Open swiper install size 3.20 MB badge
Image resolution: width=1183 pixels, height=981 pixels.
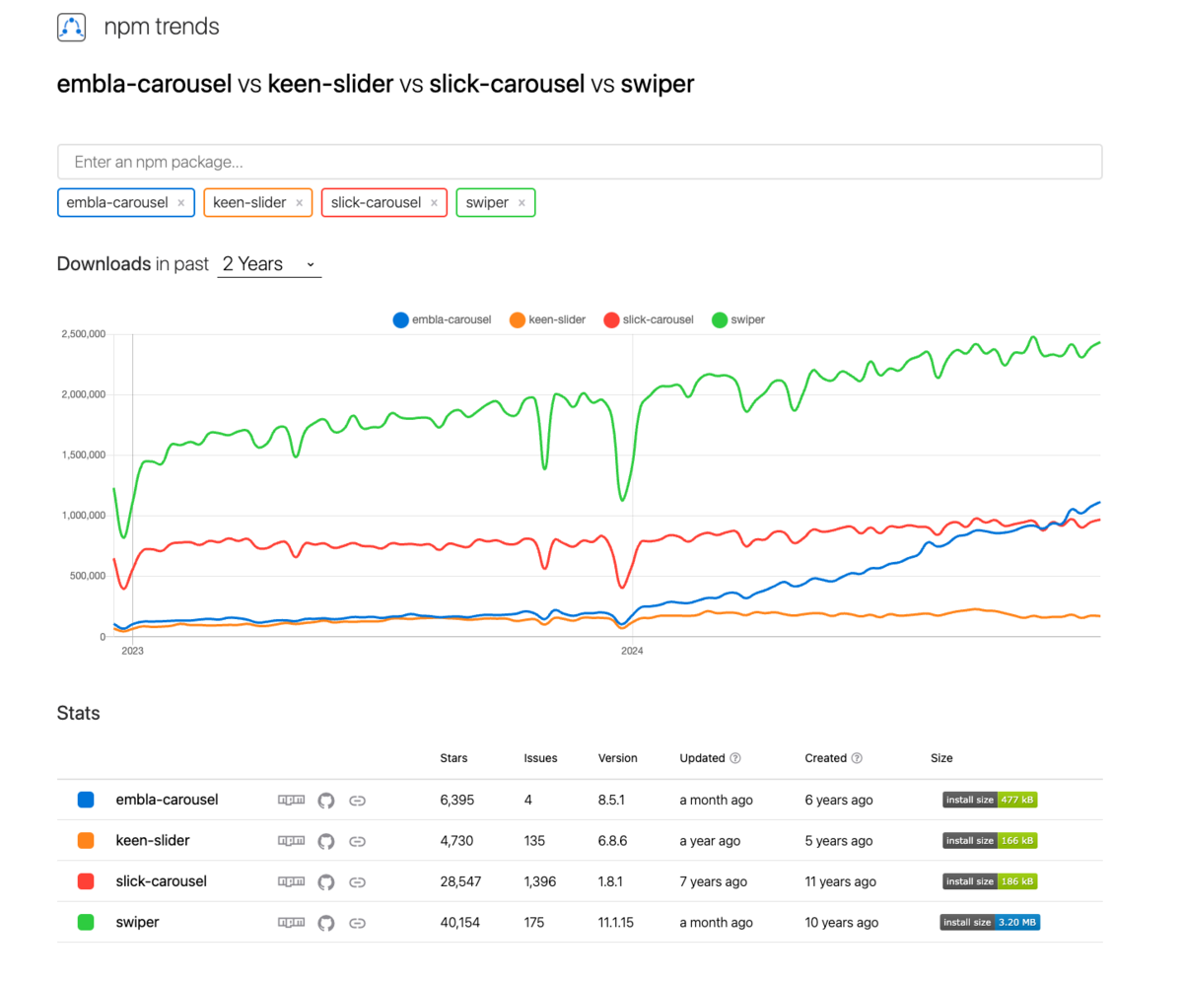(990, 923)
